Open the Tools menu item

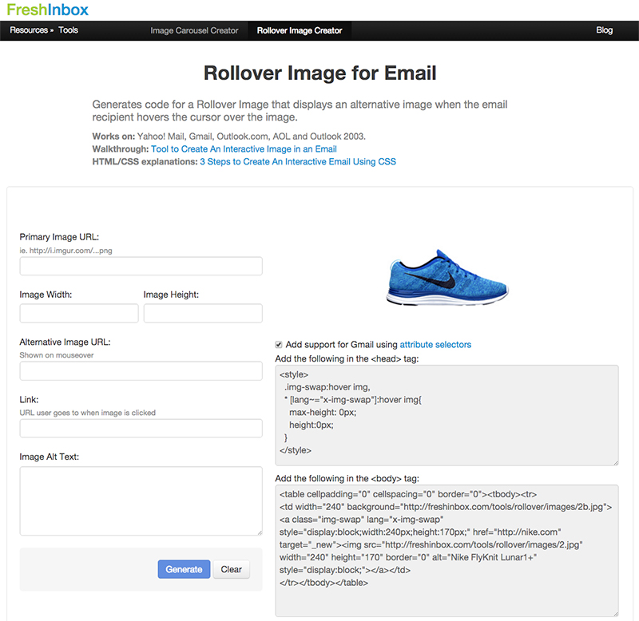coord(68,30)
